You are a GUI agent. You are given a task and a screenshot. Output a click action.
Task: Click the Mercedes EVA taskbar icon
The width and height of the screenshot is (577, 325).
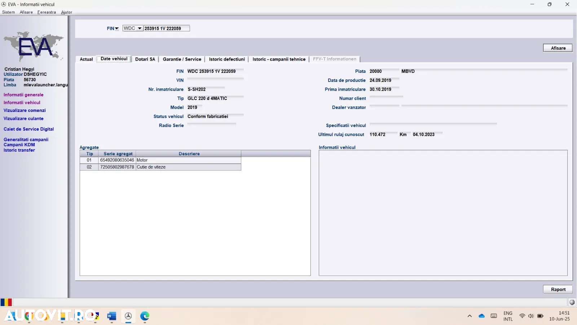128,316
